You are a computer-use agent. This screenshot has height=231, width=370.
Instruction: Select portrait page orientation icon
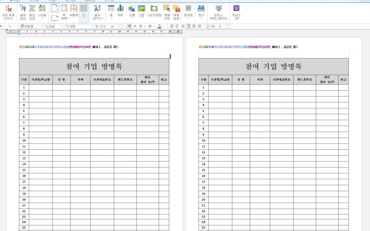(x=55, y=8)
